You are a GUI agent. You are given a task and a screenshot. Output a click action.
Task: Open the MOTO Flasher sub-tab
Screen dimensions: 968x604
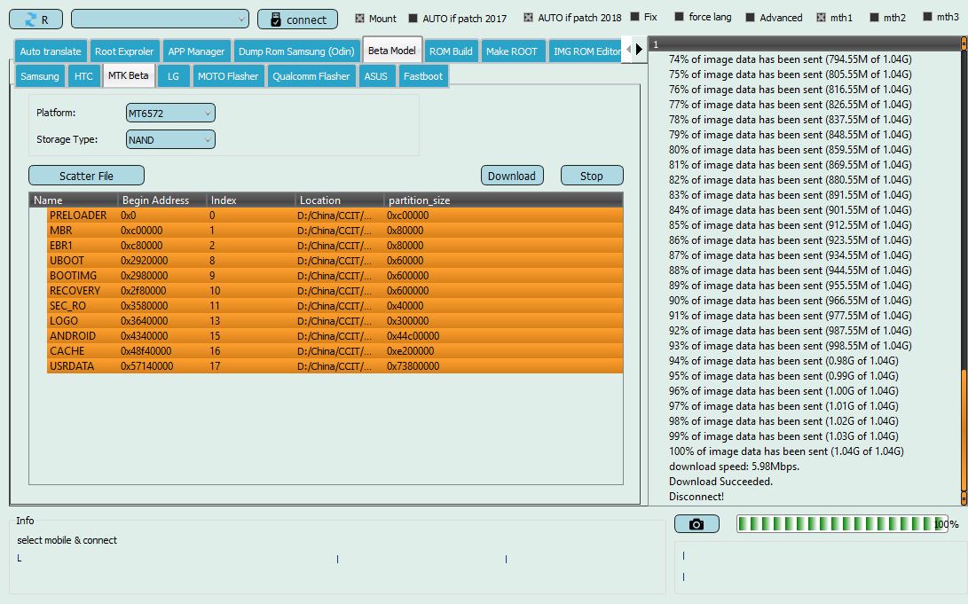(228, 76)
